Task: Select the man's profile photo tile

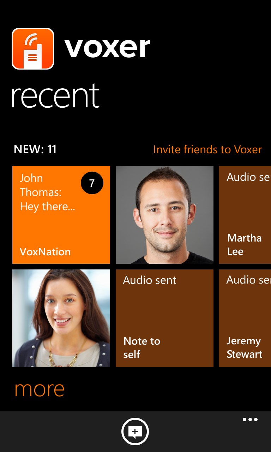Action: [x=164, y=215]
